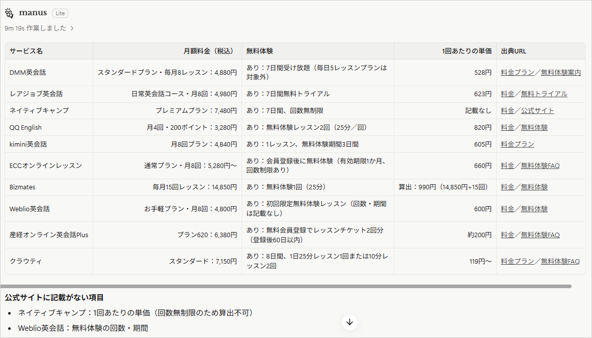The width and height of the screenshot is (592, 338).
Task: Select the kimini英会話 service name cell
Action: tap(49, 144)
